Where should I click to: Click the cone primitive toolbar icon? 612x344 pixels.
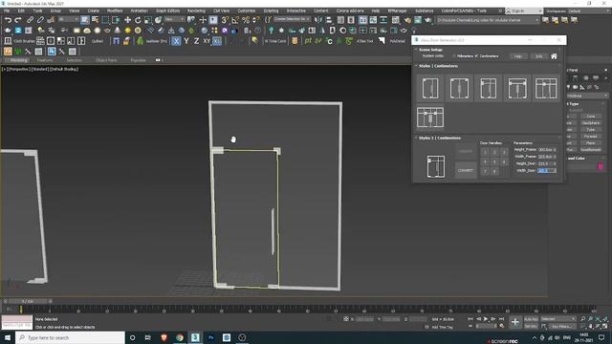[x=118, y=30]
